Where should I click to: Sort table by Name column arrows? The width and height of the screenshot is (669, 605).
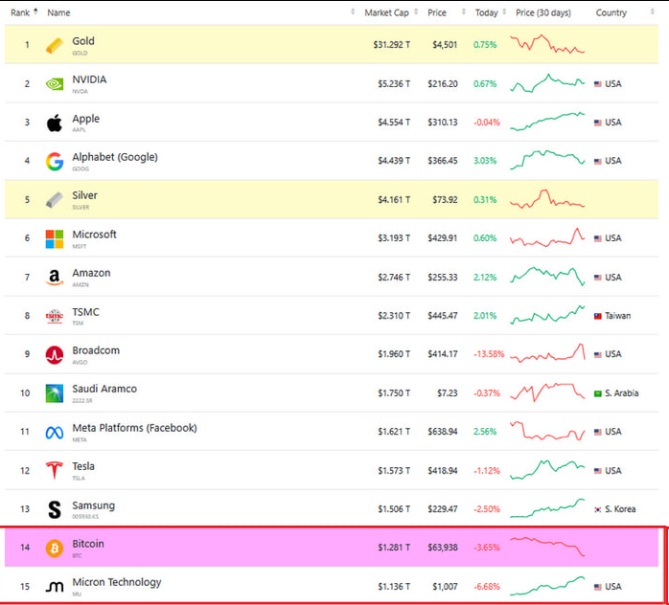click(353, 11)
